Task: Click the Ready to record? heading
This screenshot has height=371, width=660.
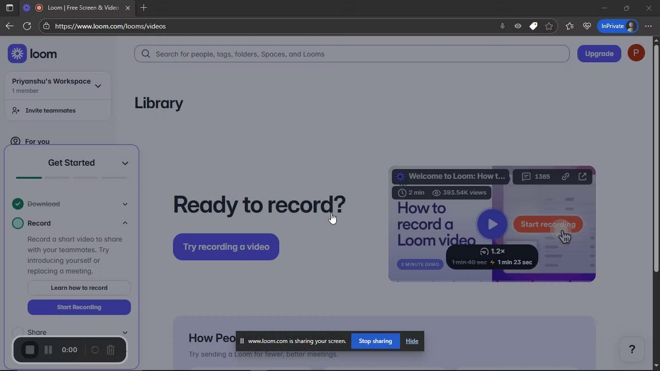Action: (259, 205)
